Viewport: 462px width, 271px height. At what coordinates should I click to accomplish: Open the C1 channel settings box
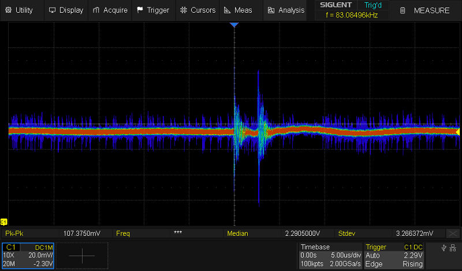(28, 255)
